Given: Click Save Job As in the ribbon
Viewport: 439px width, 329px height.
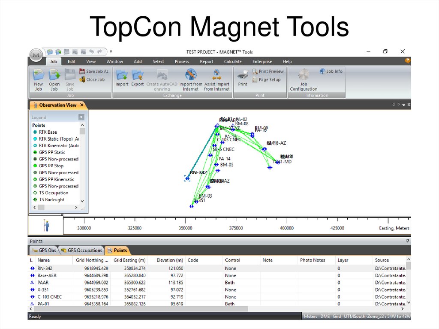Looking at the screenshot, I should 94,72.
